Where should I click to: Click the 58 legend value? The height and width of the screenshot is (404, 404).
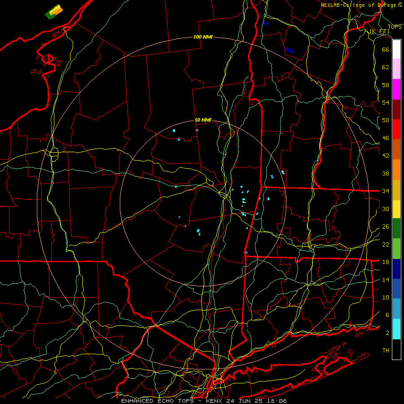click(386, 85)
